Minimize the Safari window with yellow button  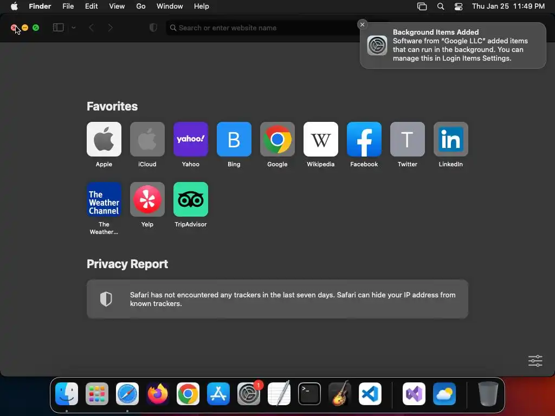(25, 28)
